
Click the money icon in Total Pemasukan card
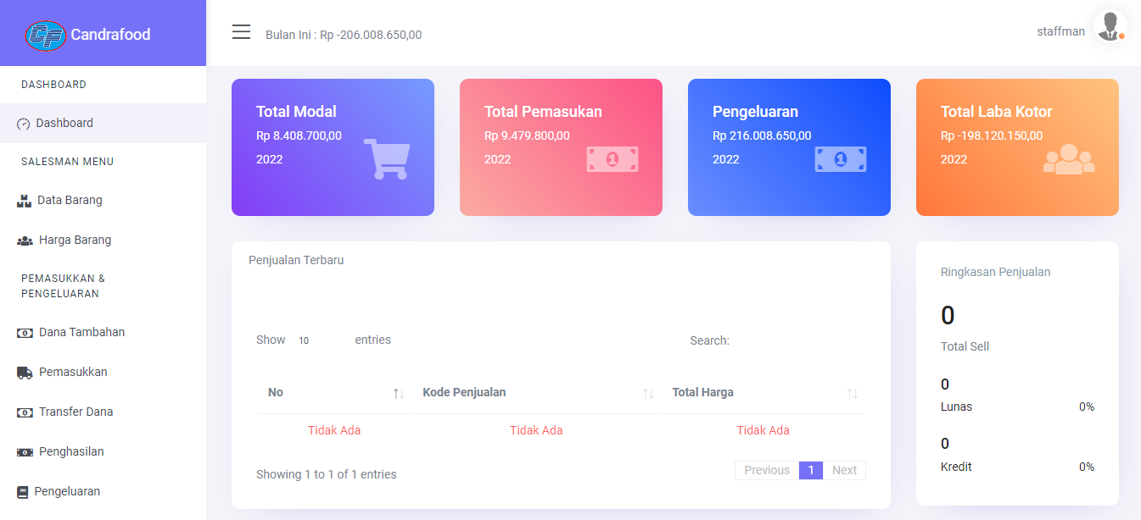[612, 159]
